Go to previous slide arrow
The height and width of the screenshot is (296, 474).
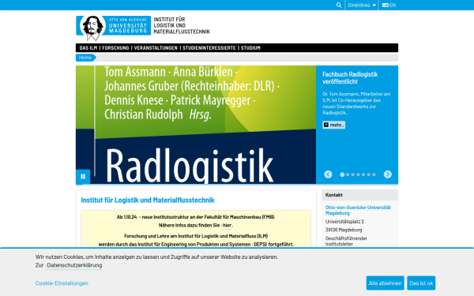tap(328, 174)
